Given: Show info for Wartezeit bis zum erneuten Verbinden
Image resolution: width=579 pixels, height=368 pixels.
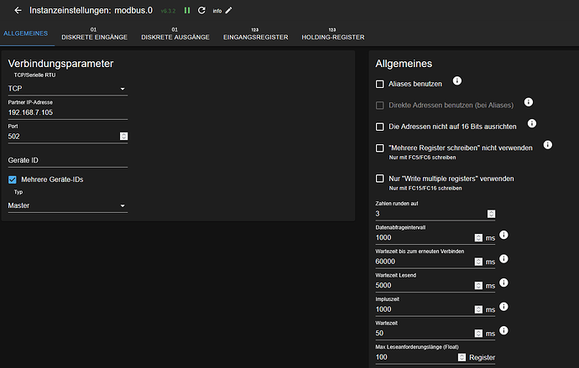Looking at the screenshot, I should pos(503,259).
